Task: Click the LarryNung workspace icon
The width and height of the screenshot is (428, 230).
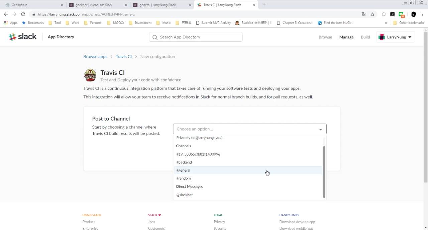Action: (382, 37)
